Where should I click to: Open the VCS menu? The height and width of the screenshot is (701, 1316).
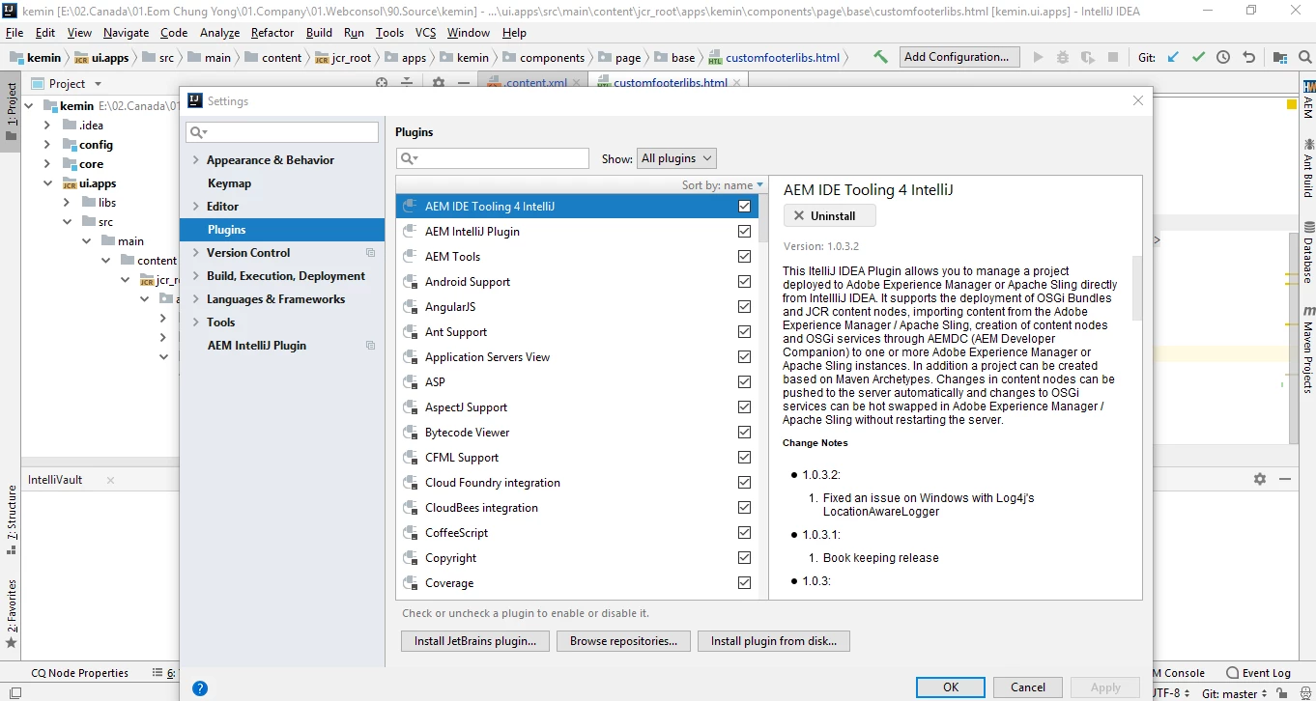(425, 33)
